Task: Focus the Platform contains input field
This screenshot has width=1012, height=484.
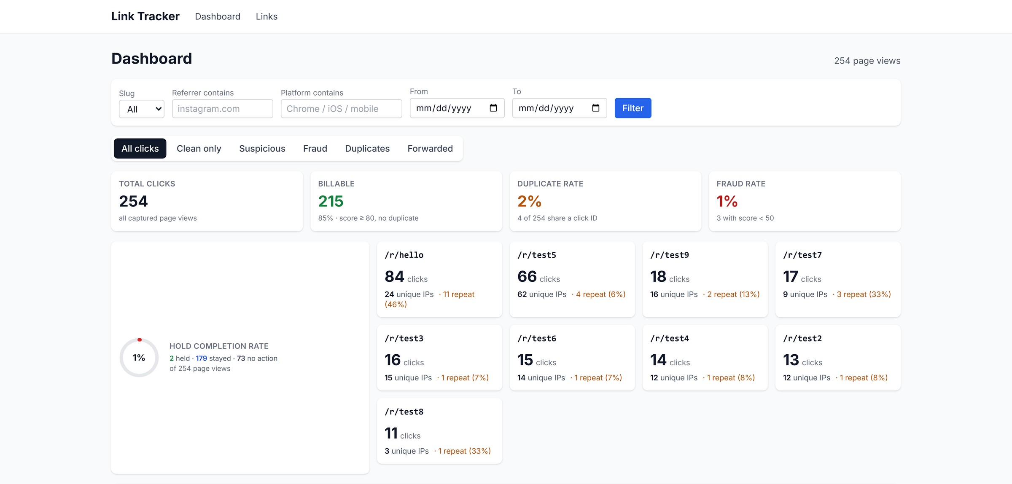Action: pyautogui.click(x=342, y=109)
